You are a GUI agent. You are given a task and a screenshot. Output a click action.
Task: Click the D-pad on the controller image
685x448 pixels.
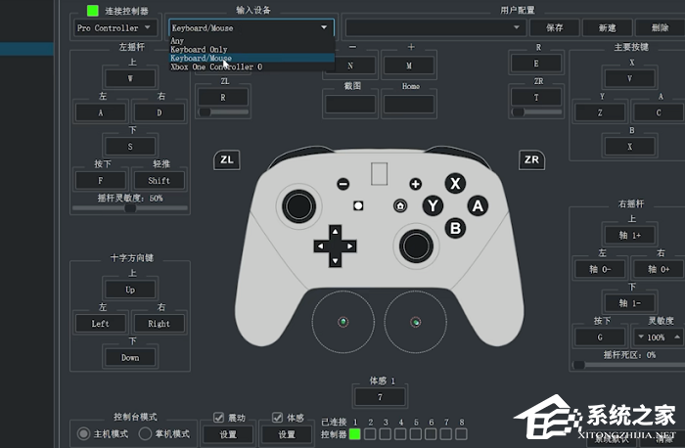tap(335, 246)
